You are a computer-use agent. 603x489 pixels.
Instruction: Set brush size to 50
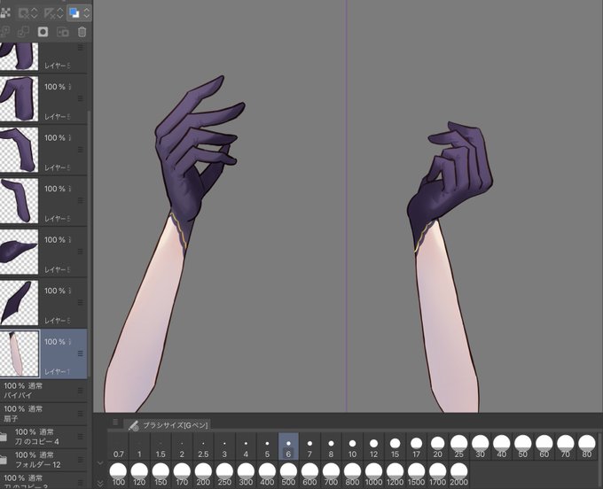point(523,446)
